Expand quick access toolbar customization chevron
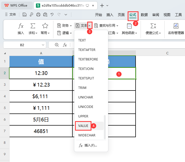The image size is (185, 162). tap(66, 15)
